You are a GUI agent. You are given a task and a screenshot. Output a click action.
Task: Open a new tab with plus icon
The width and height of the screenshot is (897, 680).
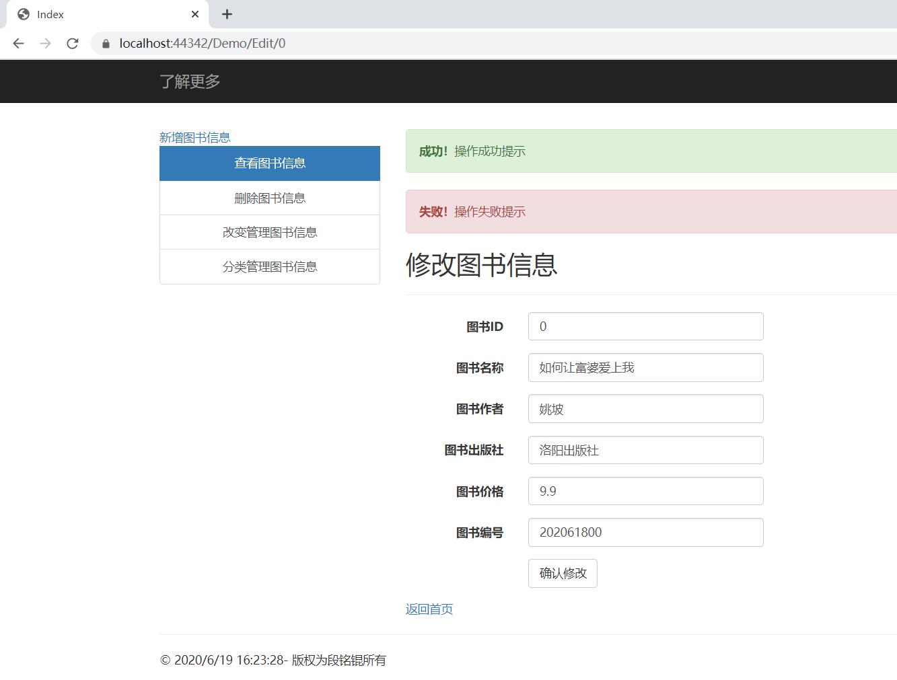[227, 14]
